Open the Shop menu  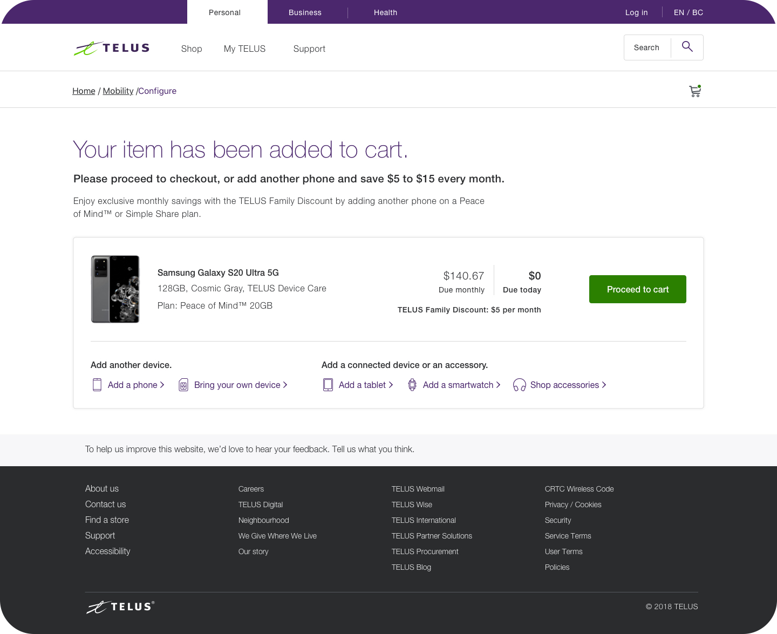(192, 49)
